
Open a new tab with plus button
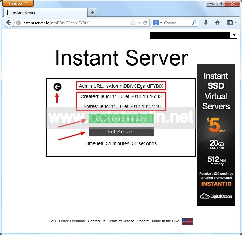pyautogui.click(x=92, y=12)
